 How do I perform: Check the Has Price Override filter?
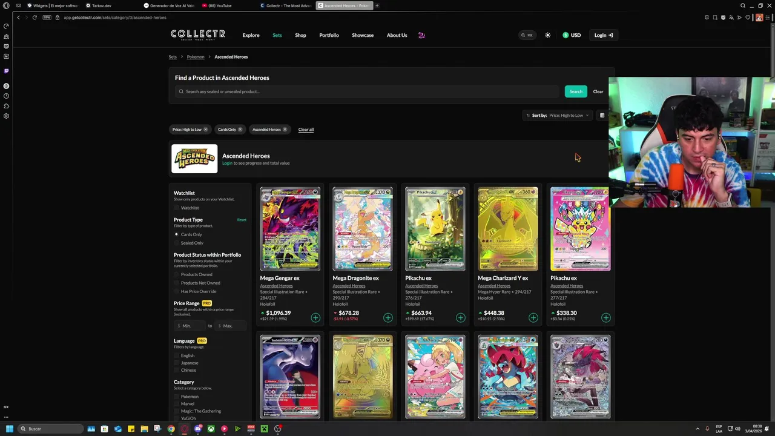[x=177, y=291]
